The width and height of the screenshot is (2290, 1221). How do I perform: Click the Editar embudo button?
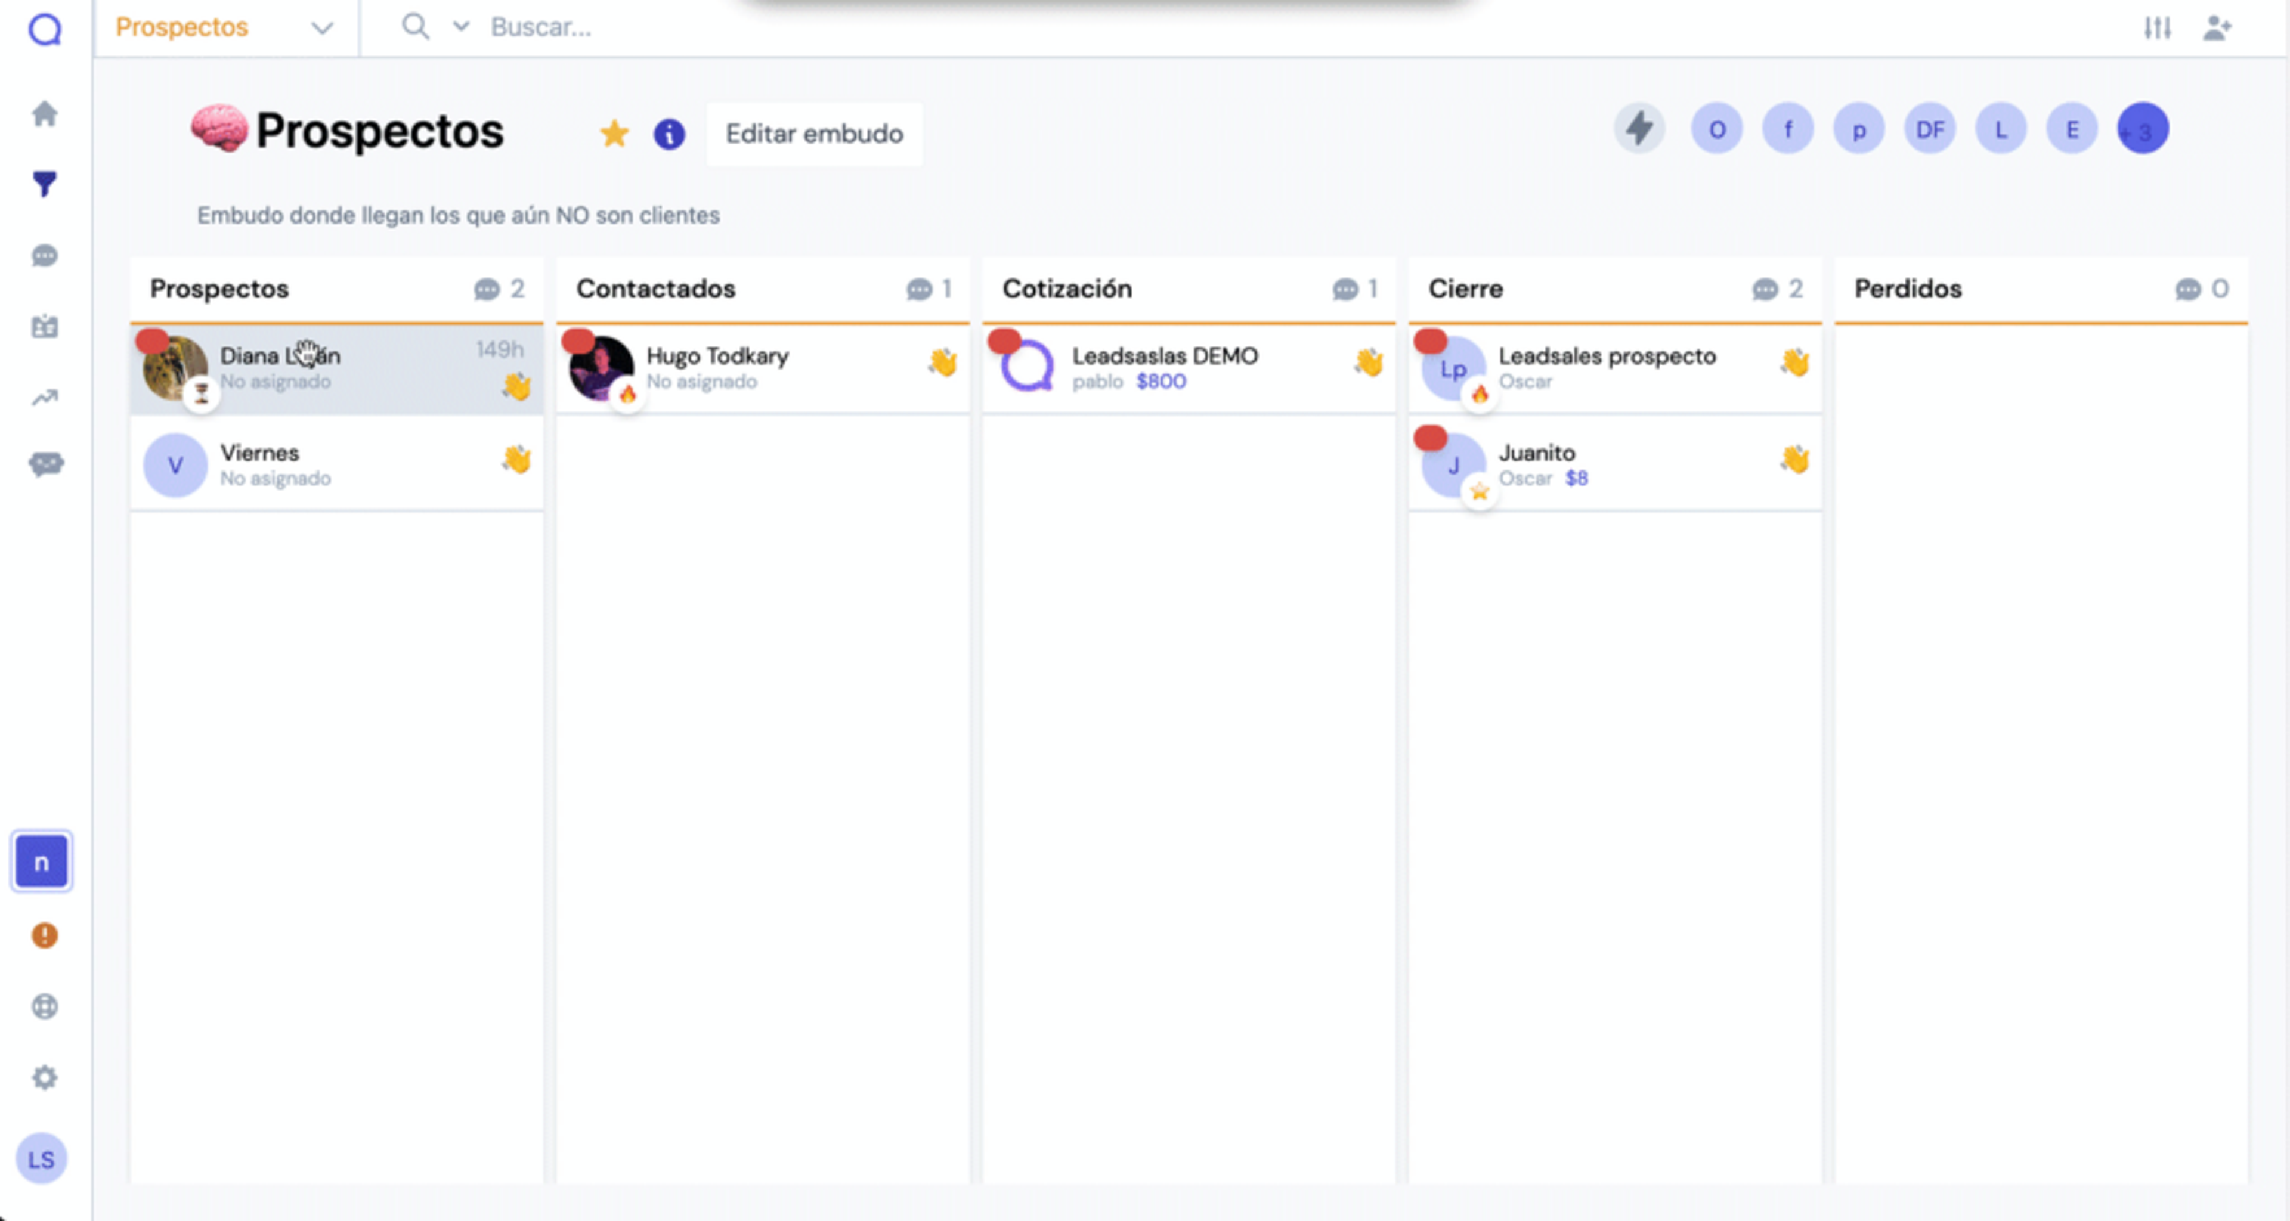click(814, 134)
